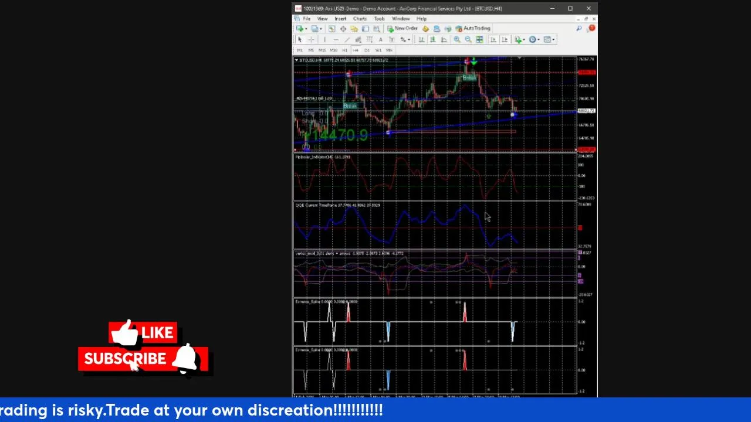
Task: Open the Insert menu
Action: (340, 19)
